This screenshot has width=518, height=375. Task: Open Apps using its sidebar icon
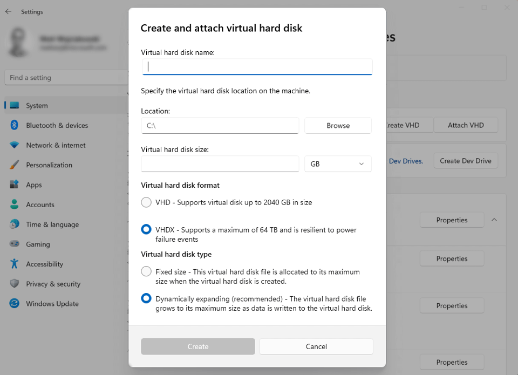(15, 185)
